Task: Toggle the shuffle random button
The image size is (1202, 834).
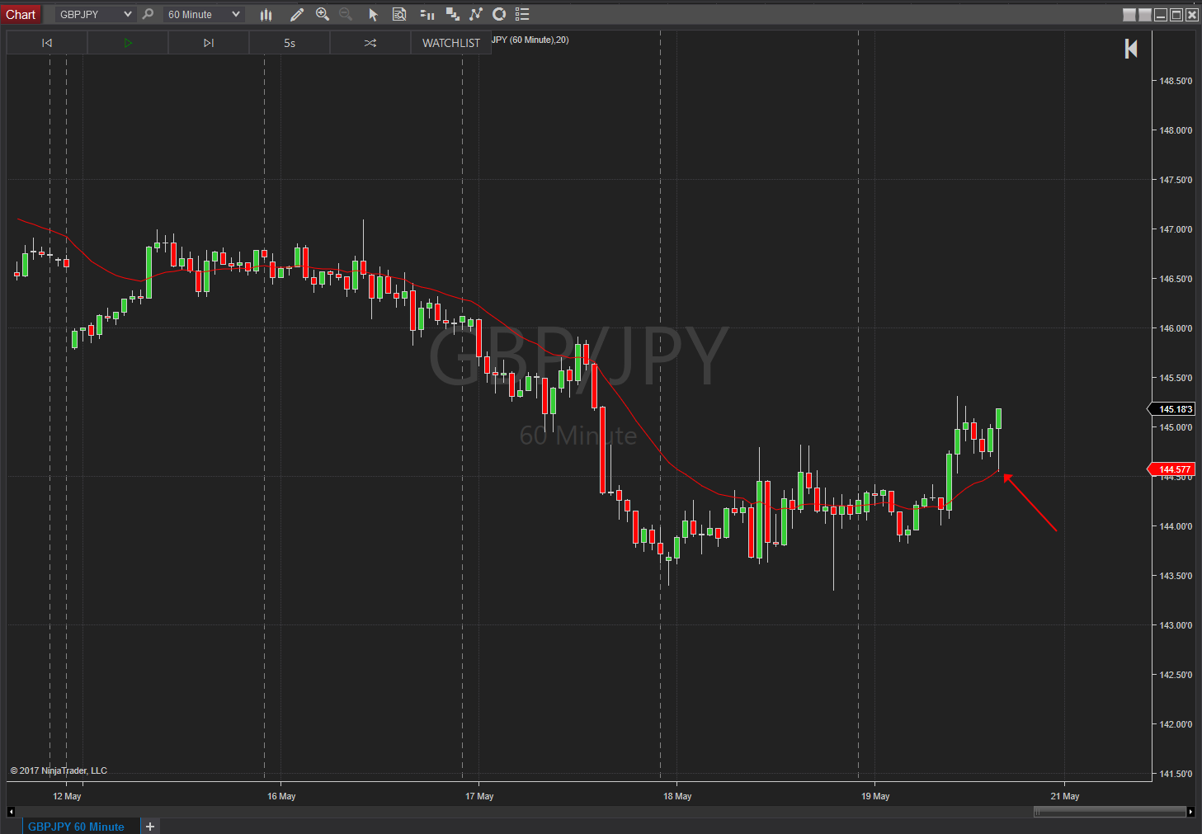Action: coord(370,43)
